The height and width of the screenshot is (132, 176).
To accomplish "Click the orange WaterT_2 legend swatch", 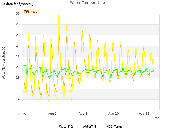I will pyautogui.click(x=55, y=127).
